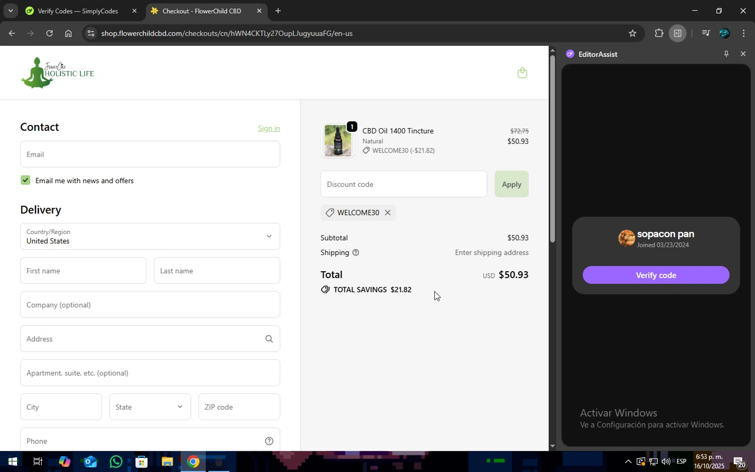
Task: Click the search icon in Address field
Action: (x=269, y=339)
